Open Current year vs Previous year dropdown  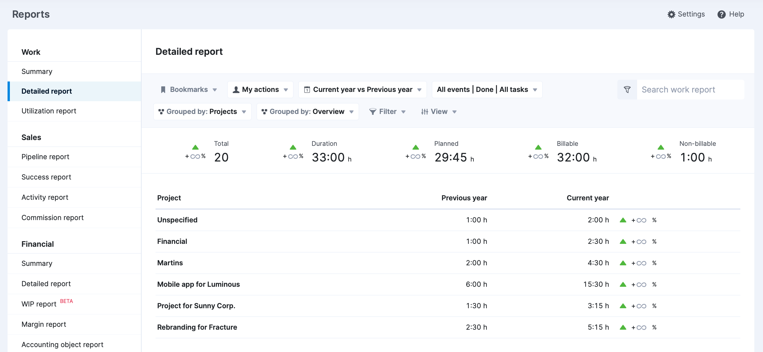tap(362, 89)
